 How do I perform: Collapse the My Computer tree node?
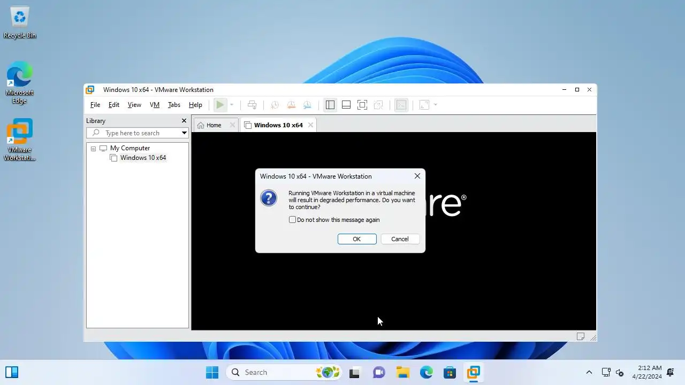point(93,149)
